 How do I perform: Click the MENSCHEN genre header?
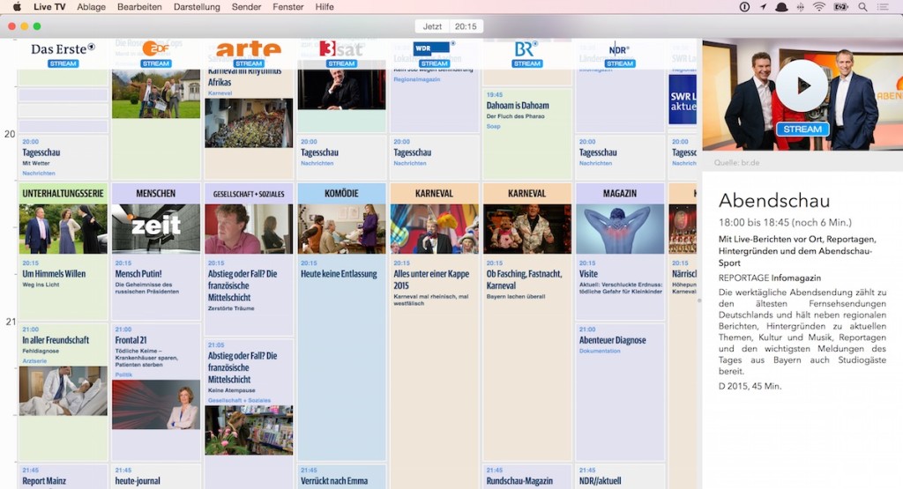156,193
